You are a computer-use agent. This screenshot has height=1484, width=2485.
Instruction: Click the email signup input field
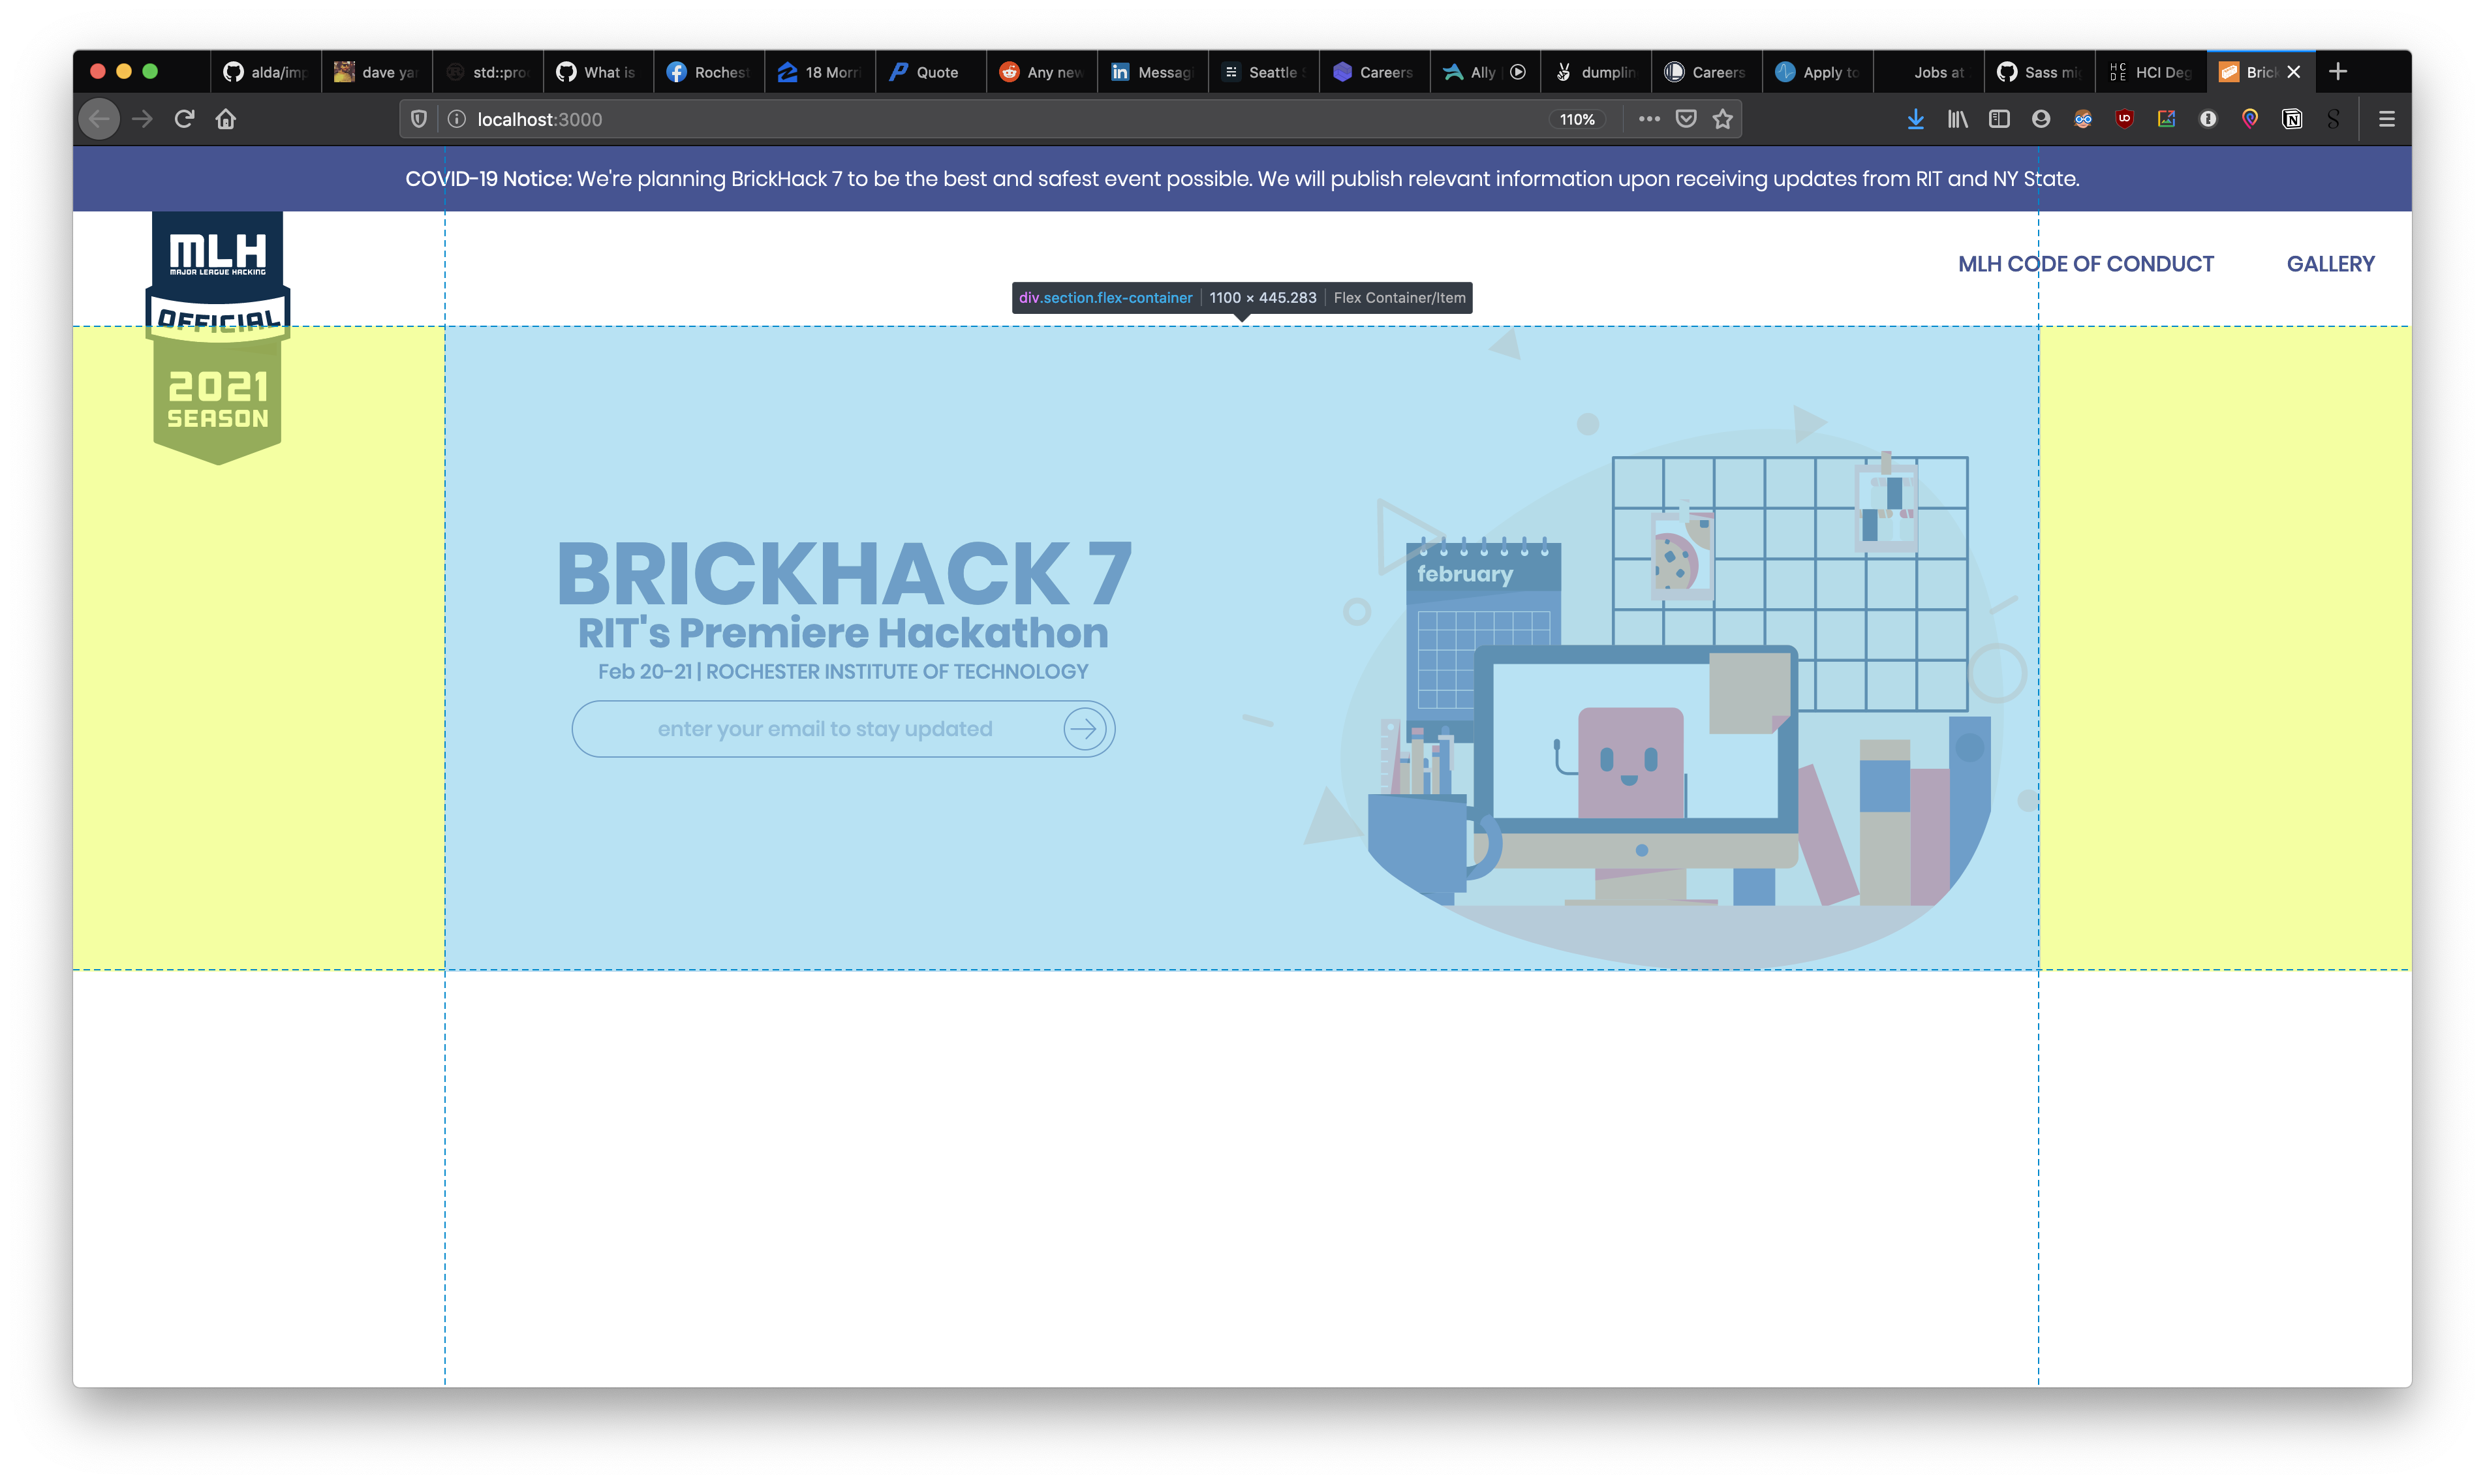click(x=824, y=729)
